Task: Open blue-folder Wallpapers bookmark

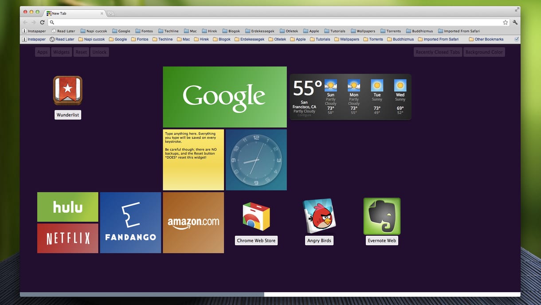Action: click(363, 31)
